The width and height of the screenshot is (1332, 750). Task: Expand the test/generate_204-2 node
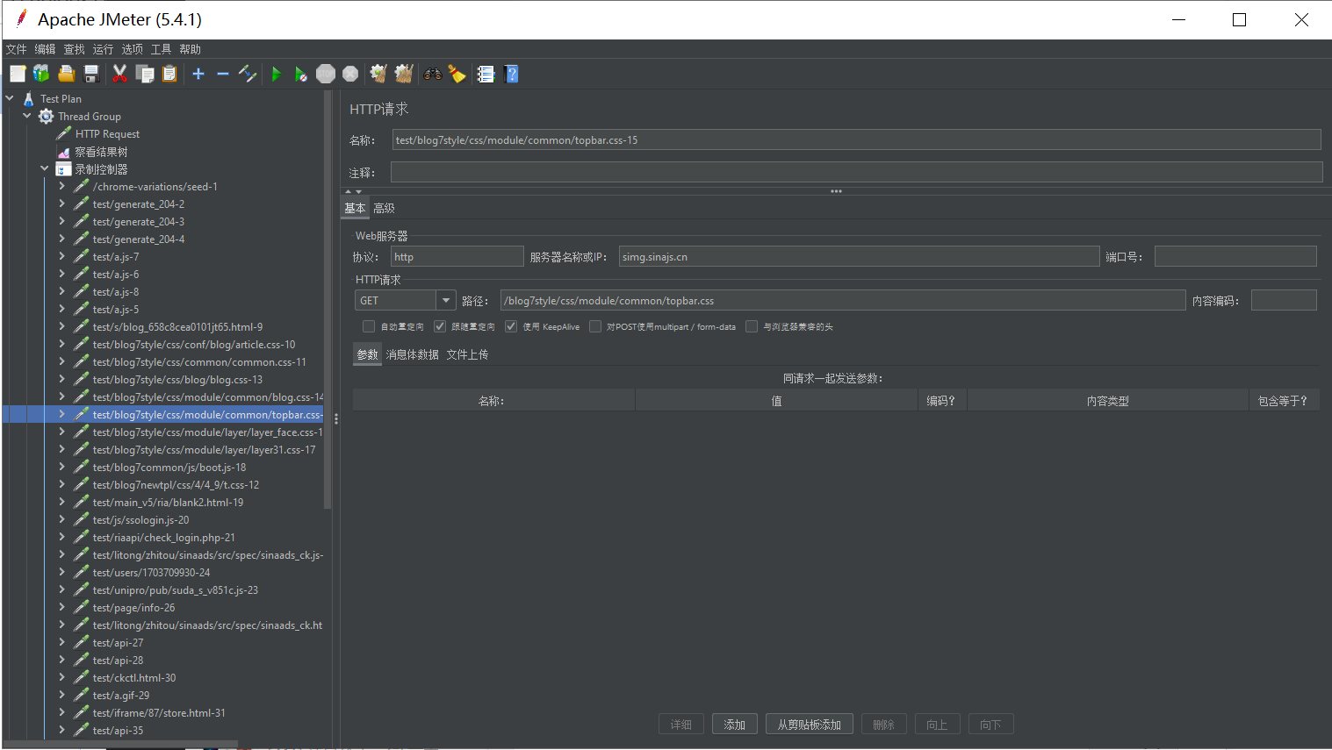pyautogui.click(x=62, y=204)
